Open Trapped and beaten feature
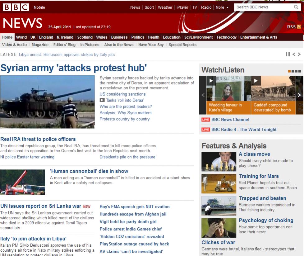The image size is (304, 256). click(x=263, y=198)
